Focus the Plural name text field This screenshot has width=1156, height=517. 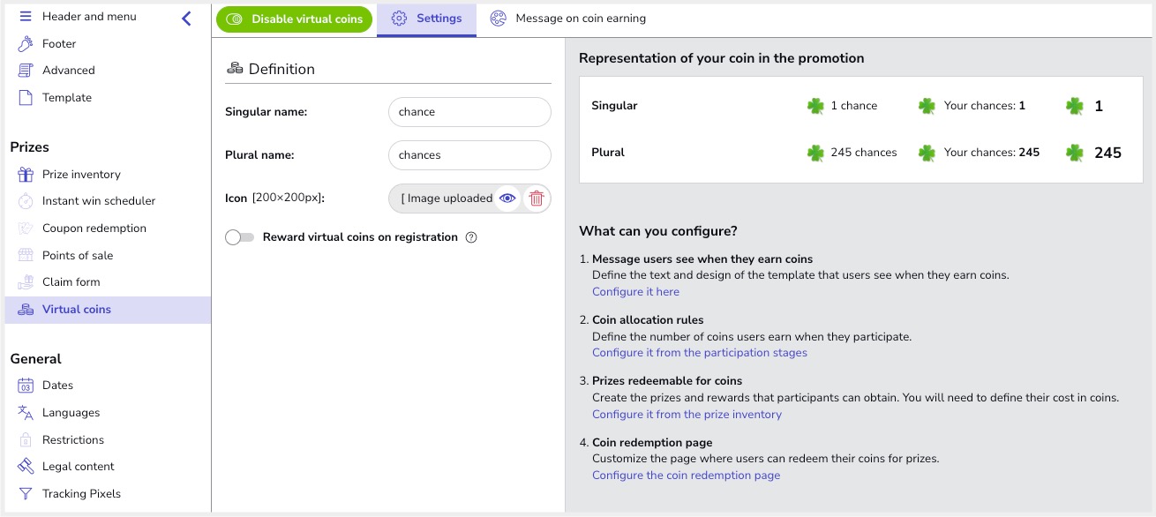point(469,155)
